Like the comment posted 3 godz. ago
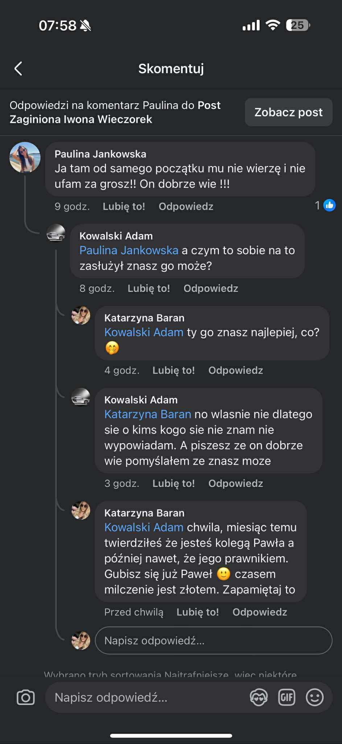 pos(173,484)
